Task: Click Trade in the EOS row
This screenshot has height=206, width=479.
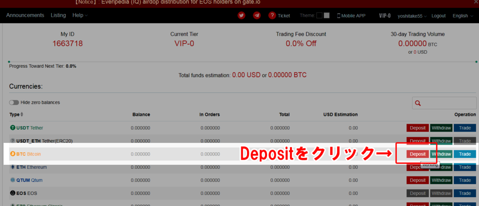Action: [464, 193]
